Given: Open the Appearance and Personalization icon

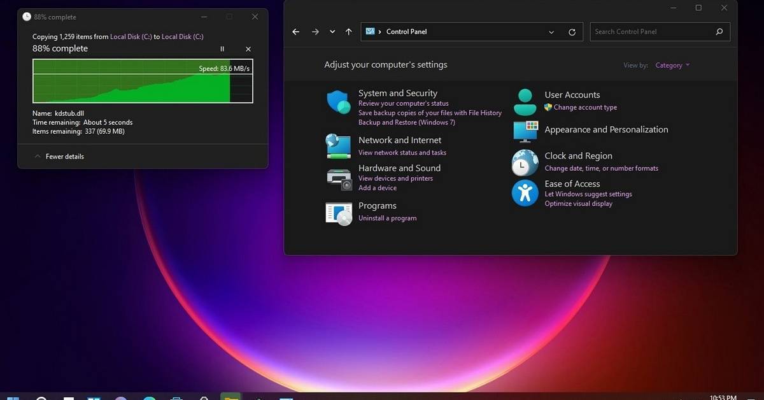Looking at the screenshot, I should pyautogui.click(x=525, y=131).
